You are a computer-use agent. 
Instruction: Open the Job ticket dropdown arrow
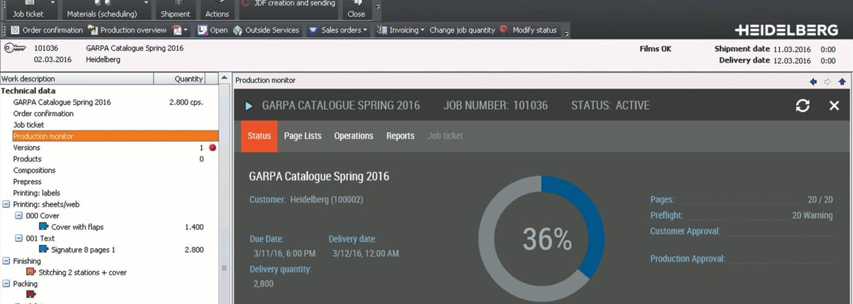52,2
